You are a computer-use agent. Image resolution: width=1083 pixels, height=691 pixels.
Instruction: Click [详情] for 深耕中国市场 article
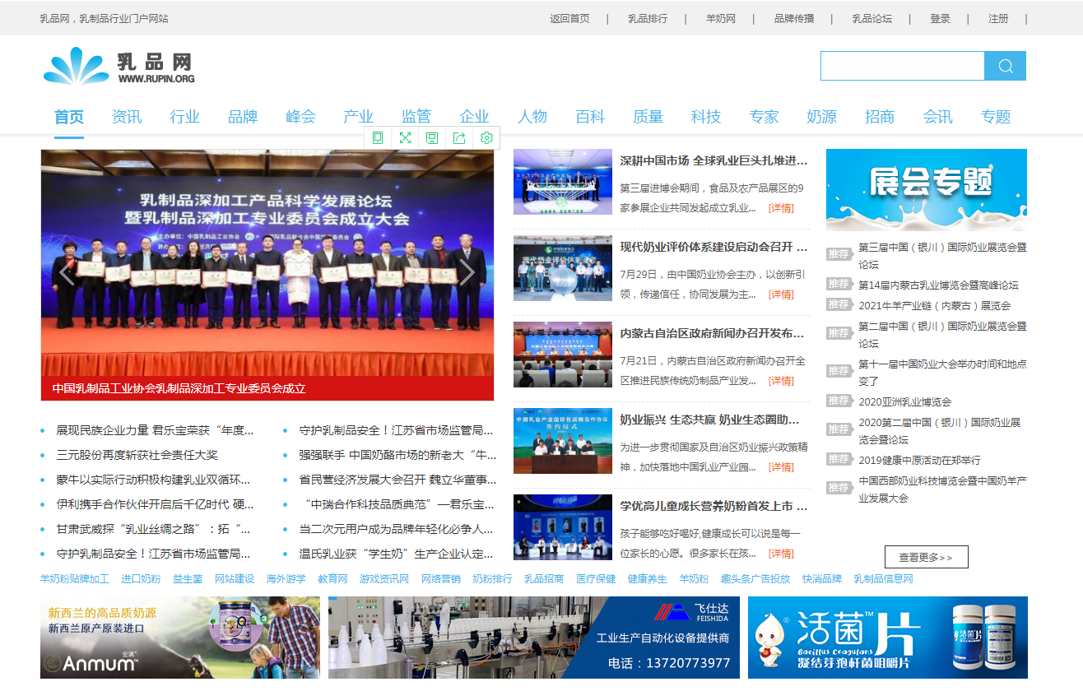[x=781, y=208]
